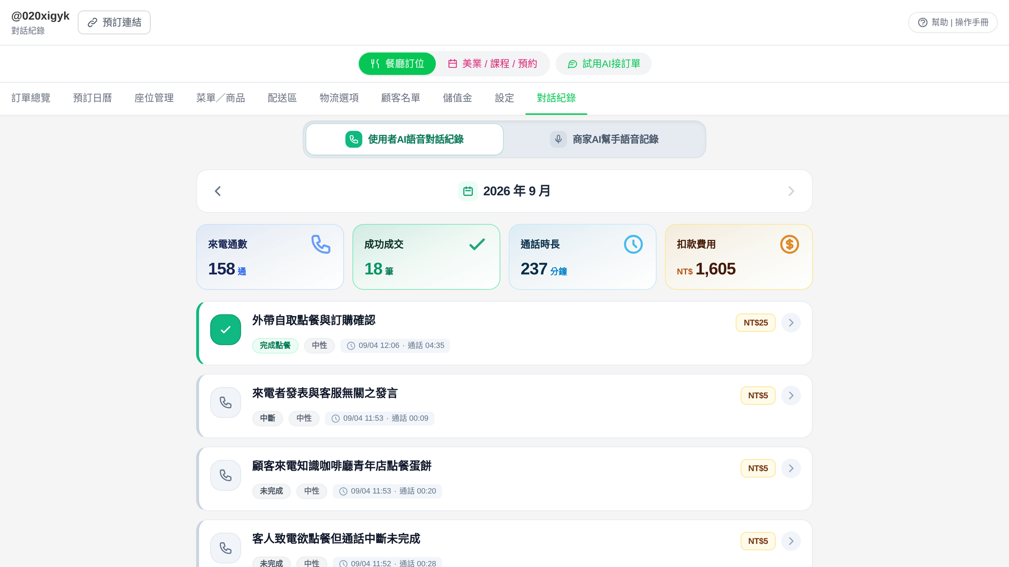
Task: Click the 09/04 12:06 · 通話 04:35 timestamp
Action: point(395,345)
